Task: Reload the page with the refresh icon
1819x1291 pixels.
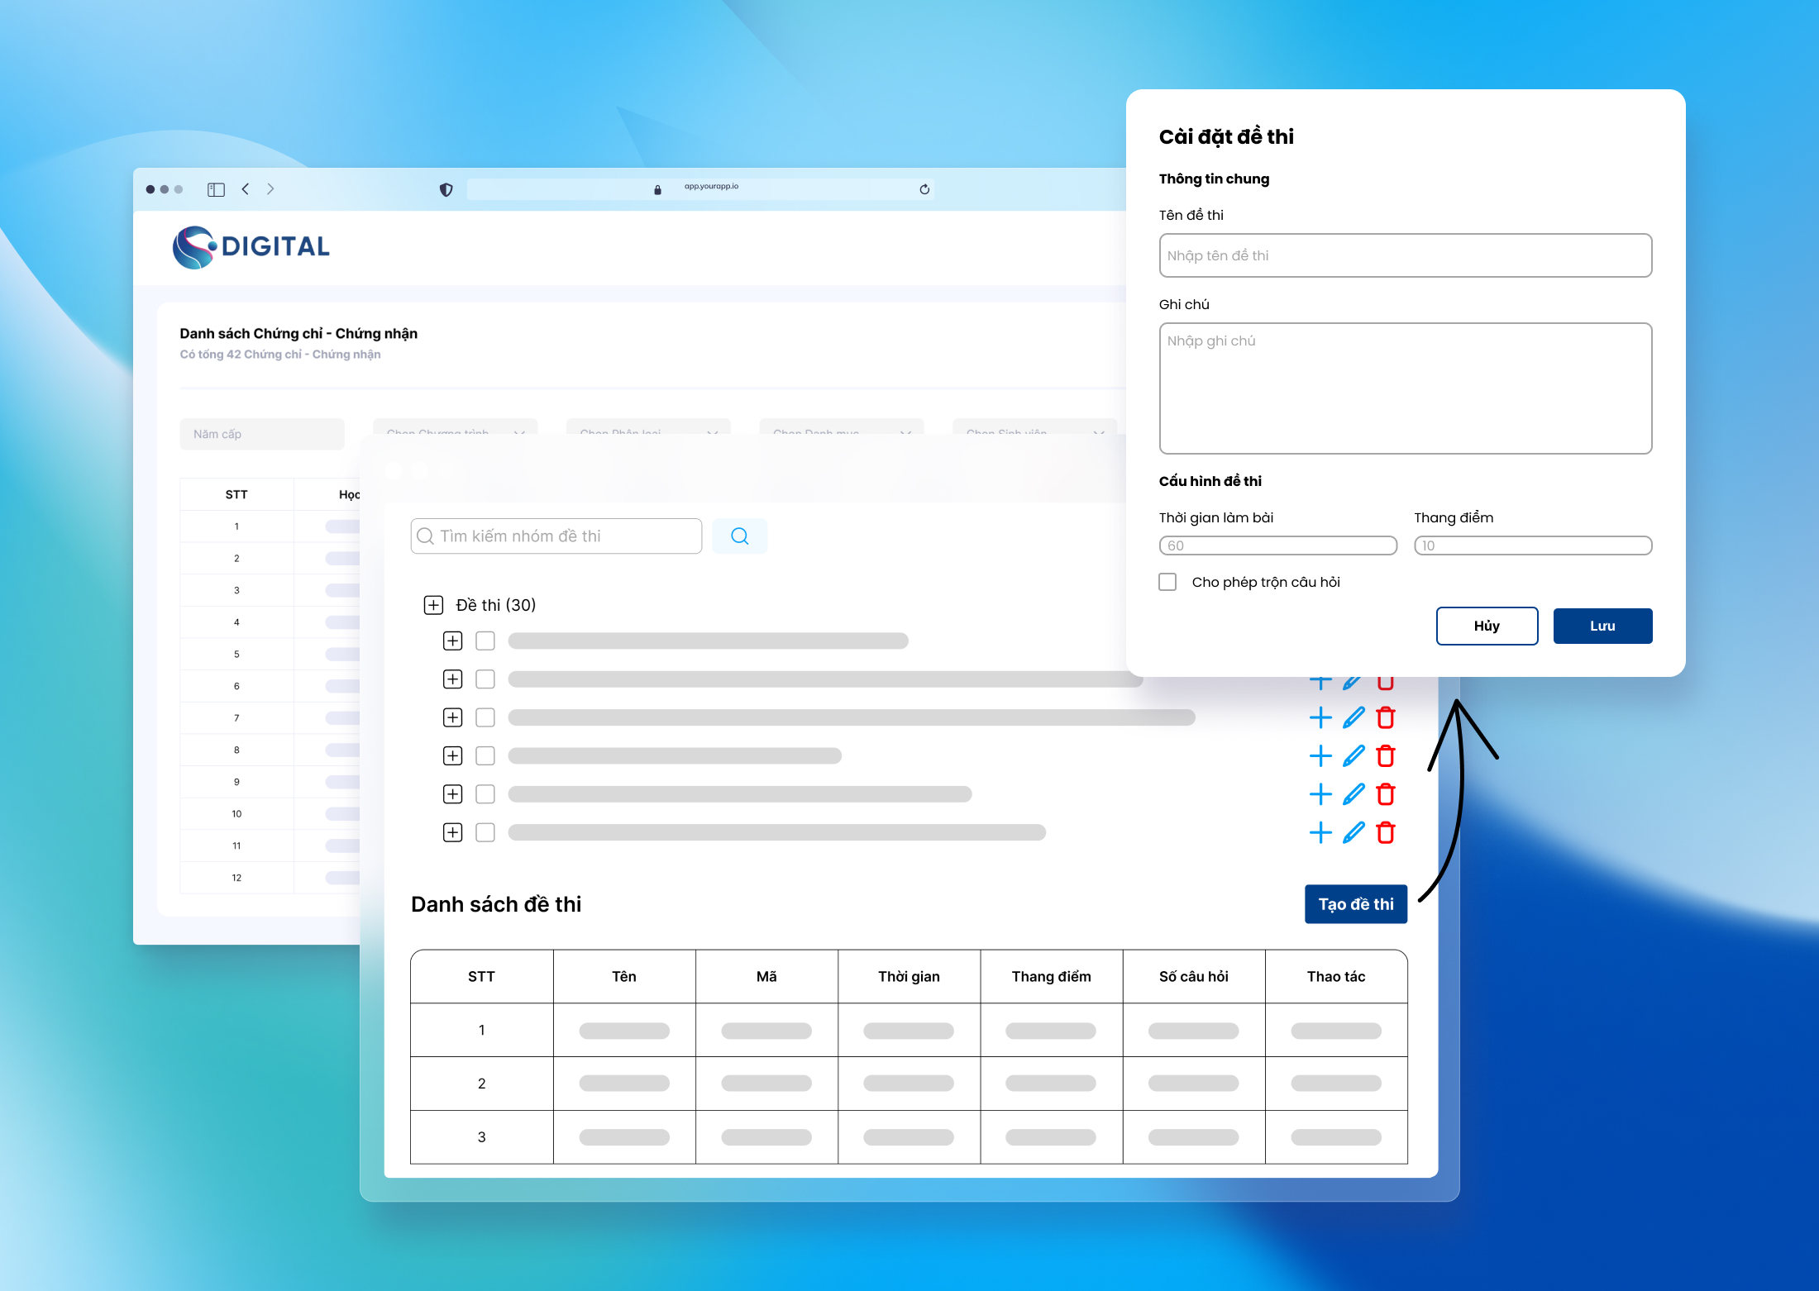Action: (924, 189)
